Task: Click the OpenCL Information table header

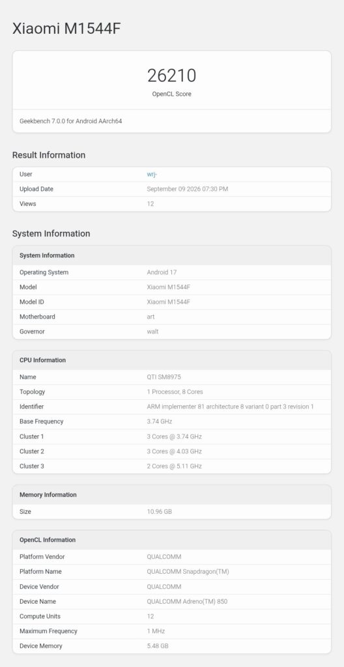Action: click(172, 540)
